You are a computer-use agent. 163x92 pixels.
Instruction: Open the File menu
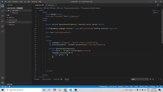(6, 2)
